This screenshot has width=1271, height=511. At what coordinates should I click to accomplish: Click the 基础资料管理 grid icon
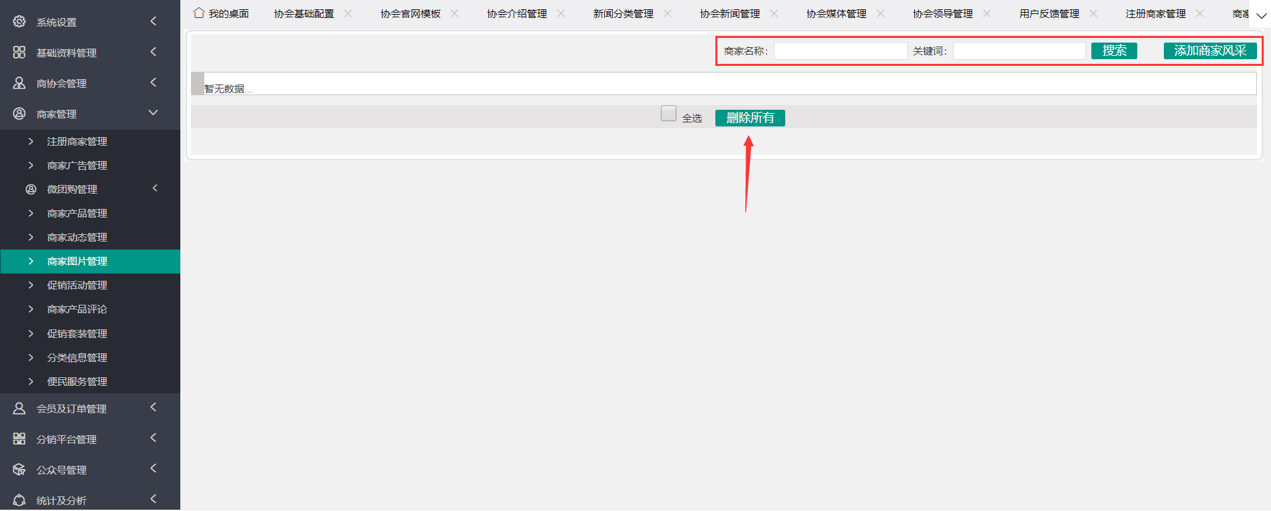(19, 52)
